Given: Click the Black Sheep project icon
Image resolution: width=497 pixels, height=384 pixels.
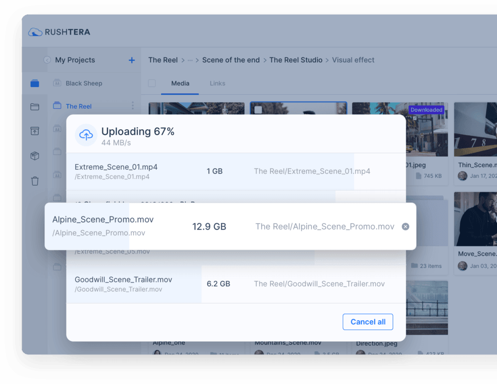Looking at the screenshot, I should (57, 83).
